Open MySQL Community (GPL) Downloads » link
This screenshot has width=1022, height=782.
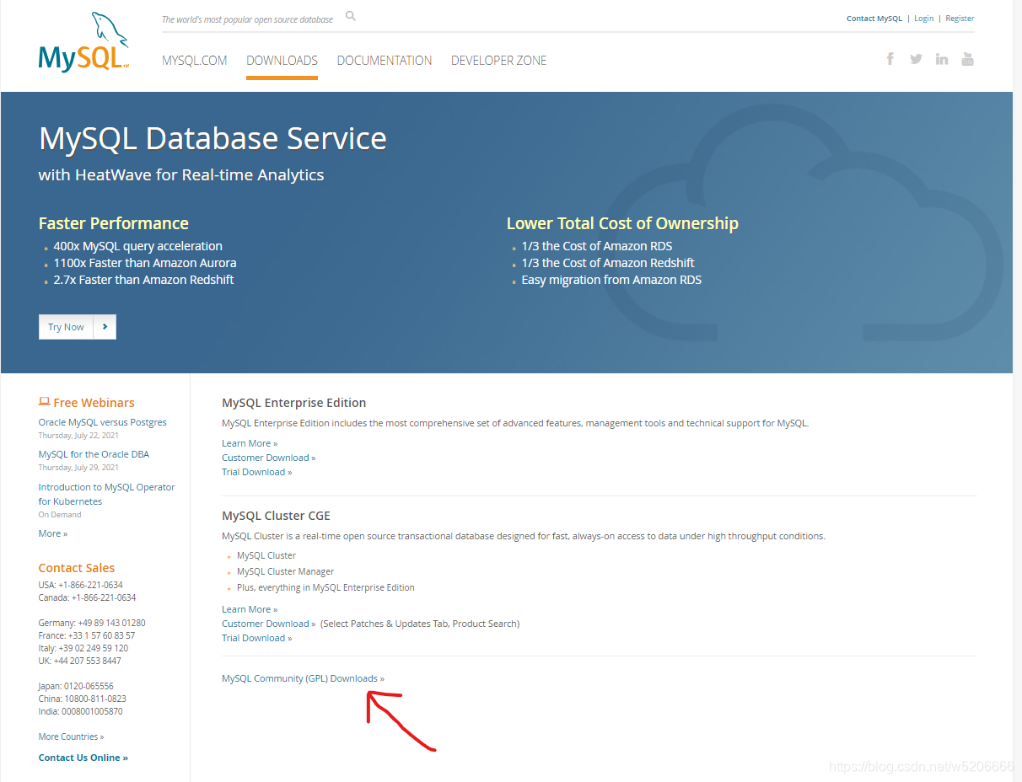coord(304,678)
